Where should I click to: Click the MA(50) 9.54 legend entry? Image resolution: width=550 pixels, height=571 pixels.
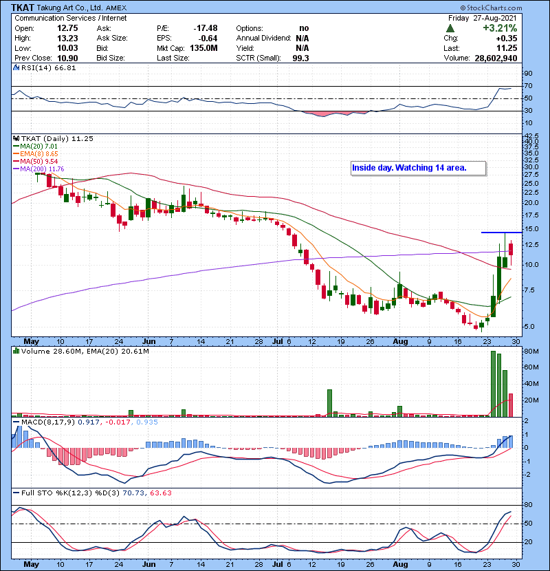pyautogui.click(x=35, y=161)
